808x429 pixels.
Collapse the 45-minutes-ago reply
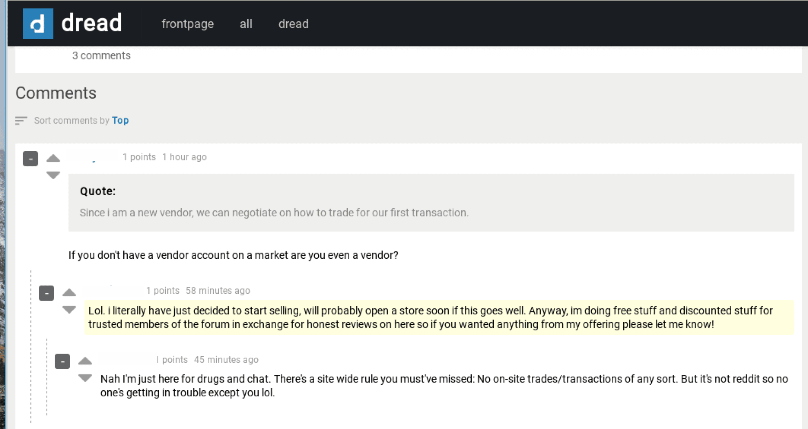[62, 361]
